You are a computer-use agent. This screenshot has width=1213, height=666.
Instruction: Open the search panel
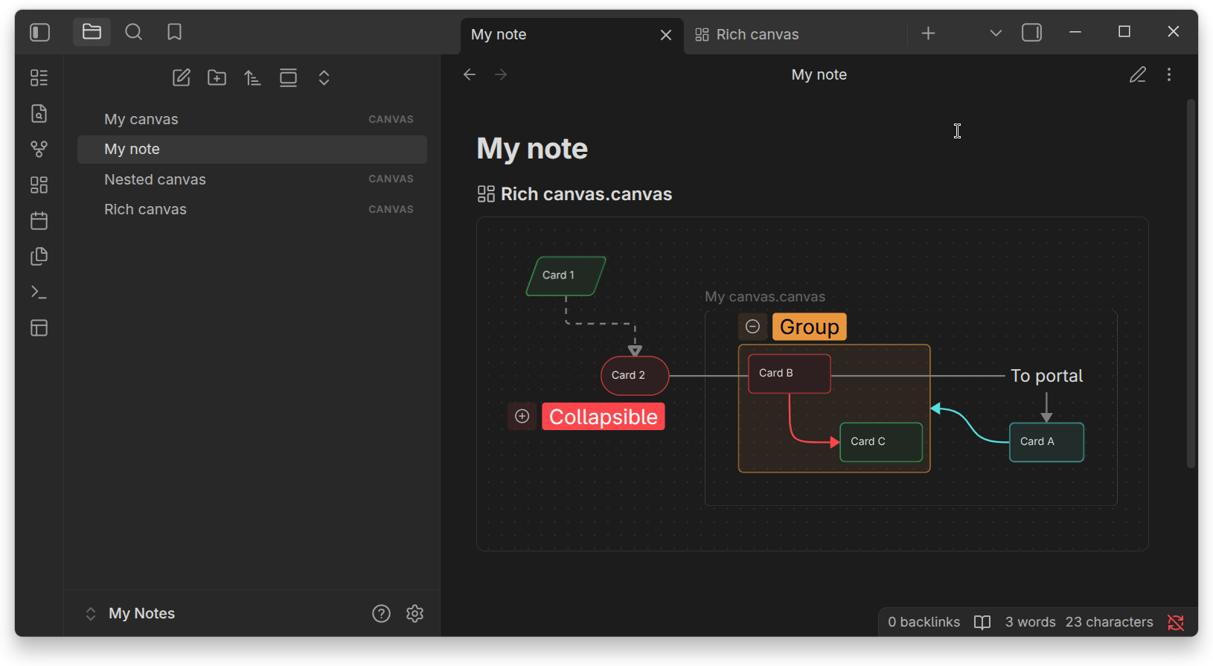[133, 32]
